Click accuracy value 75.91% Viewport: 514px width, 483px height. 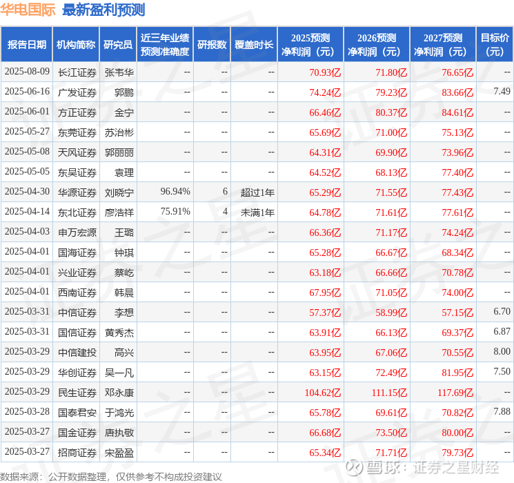tap(175, 212)
